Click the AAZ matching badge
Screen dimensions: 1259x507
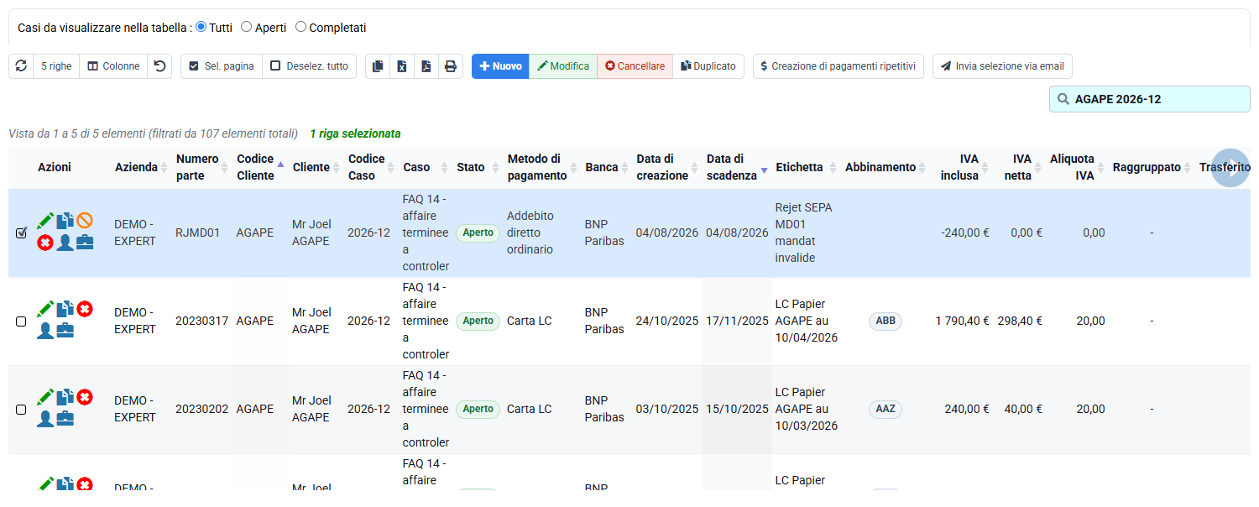pos(885,409)
